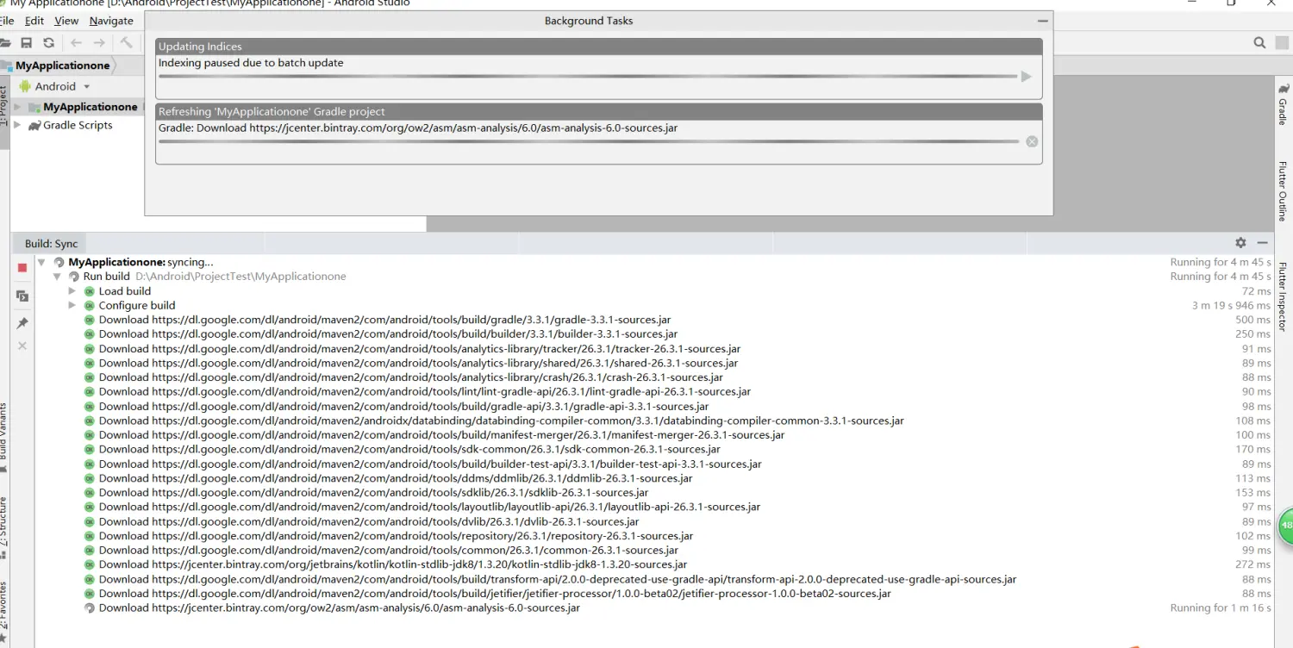1293x648 pixels.
Task: Select the ddmlib-26.3.1-sources.jar row
Action: [x=396, y=478]
